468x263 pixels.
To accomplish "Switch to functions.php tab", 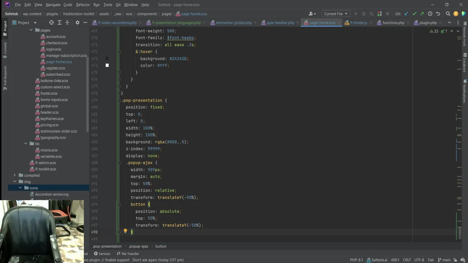I will click(x=393, y=23).
